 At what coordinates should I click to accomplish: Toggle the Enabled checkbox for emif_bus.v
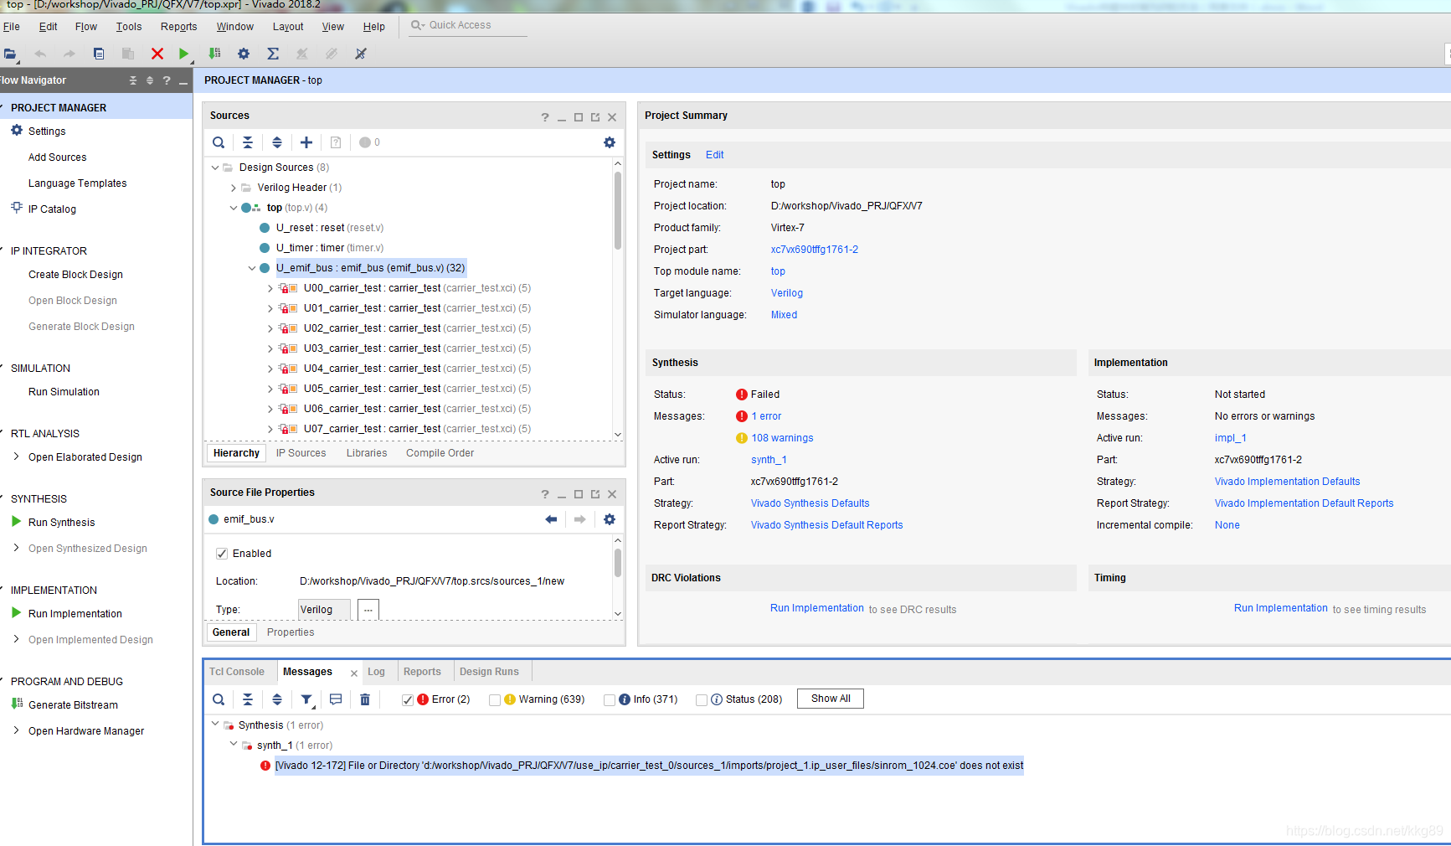tap(222, 554)
